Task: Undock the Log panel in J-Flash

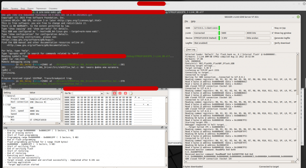Action: point(162,128)
